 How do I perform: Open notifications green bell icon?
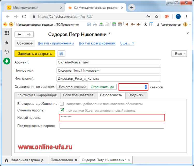(7, 61)
